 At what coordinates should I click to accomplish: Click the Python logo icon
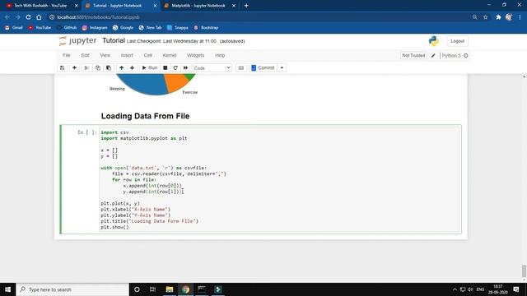point(434,41)
